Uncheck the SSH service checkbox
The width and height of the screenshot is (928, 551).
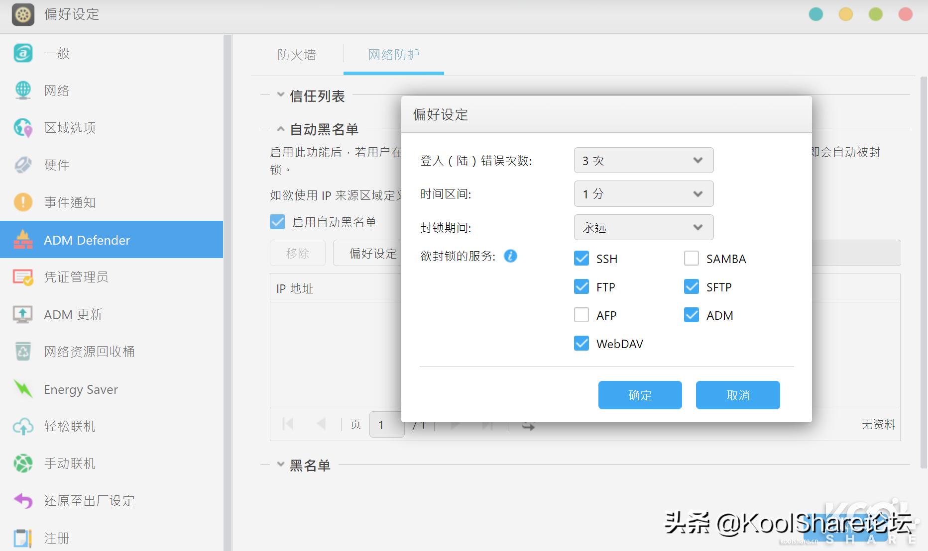pyautogui.click(x=581, y=258)
